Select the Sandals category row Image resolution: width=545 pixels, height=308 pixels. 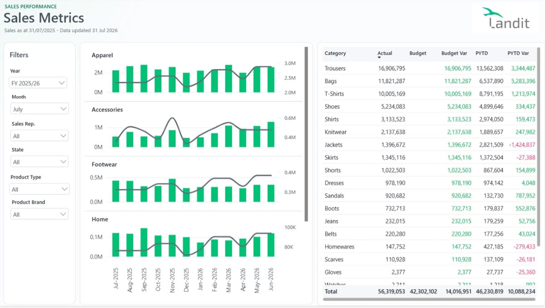(x=430, y=196)
